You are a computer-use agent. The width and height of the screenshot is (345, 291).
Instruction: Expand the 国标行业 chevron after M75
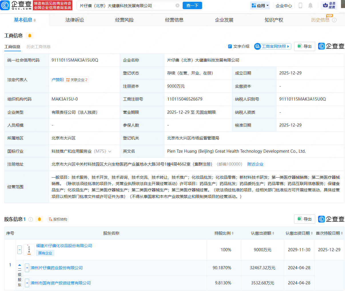[x=110, y=151]
